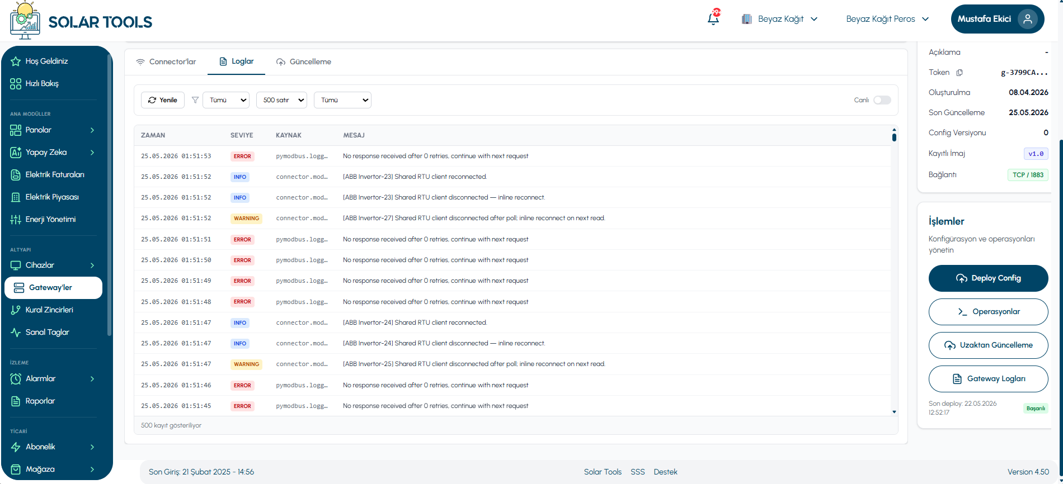Open Sanal Taglar in sidebar
The width and height of the screenshot is (1063, 484).
pos(54,332)
